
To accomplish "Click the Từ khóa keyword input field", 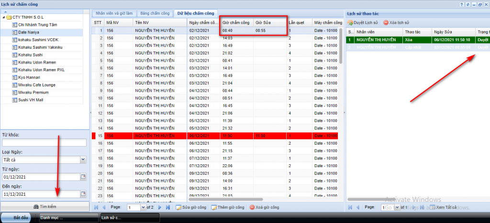I will tap(44, 142).
